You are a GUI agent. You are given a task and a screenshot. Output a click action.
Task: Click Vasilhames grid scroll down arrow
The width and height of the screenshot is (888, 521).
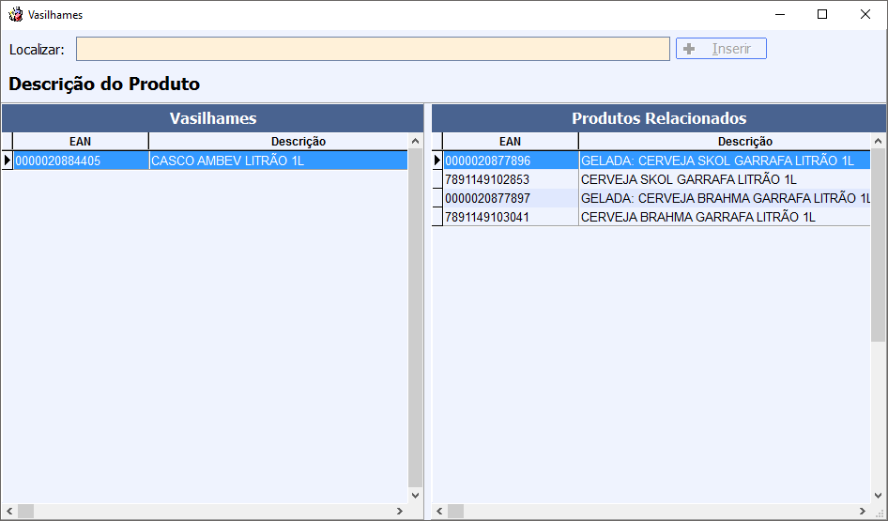415,495
